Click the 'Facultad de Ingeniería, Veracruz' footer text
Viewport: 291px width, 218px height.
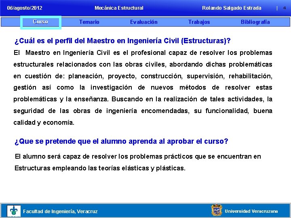point(60,211)
